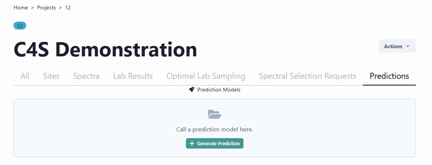Switch to the All tab
Screen dimensions: 432x165
(25, 76)
